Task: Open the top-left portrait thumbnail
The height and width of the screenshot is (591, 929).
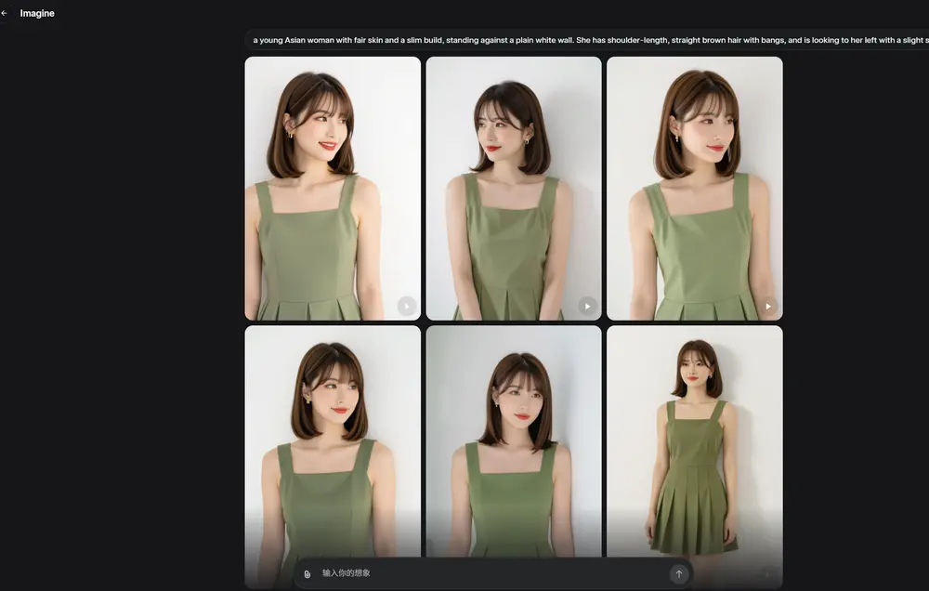Action: (x=333, y=188)
